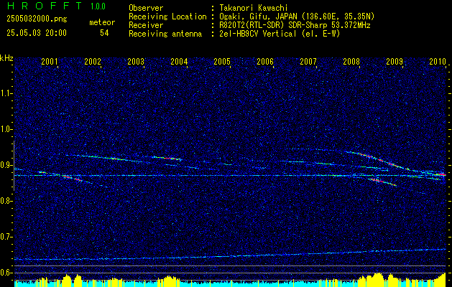452x287 pixels.
Task: Click the 2008 time axis marker
Action: 351,61
